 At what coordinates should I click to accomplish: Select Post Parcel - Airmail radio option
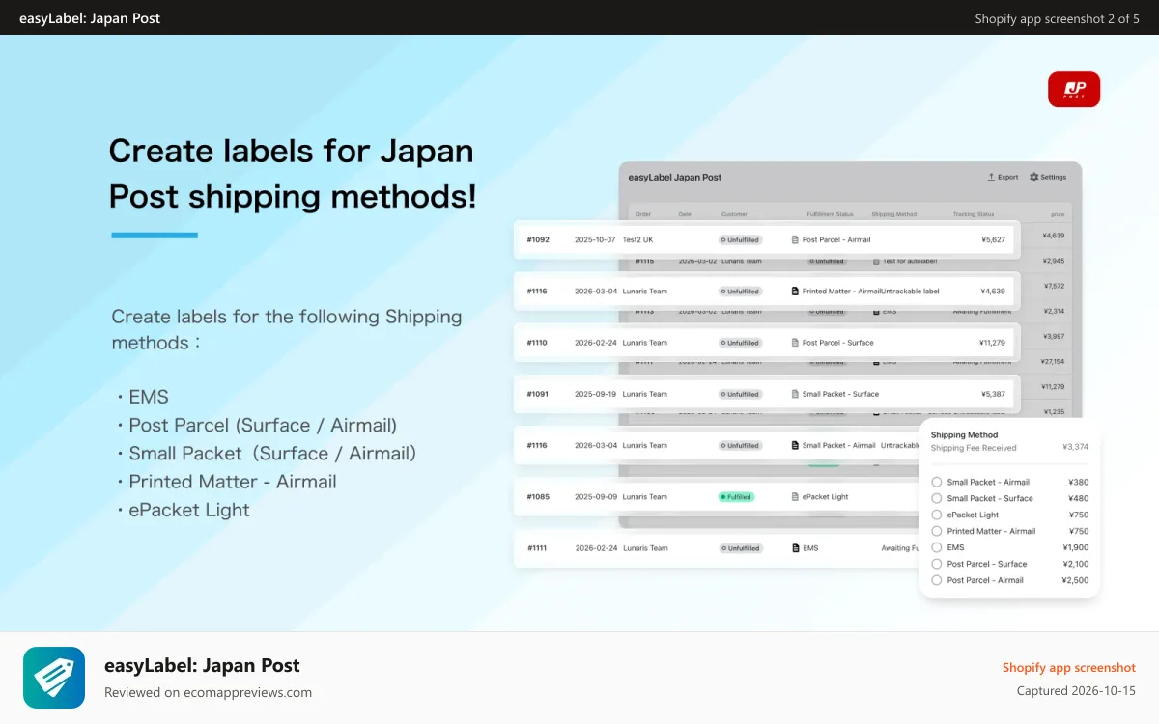tap(936, 580)
